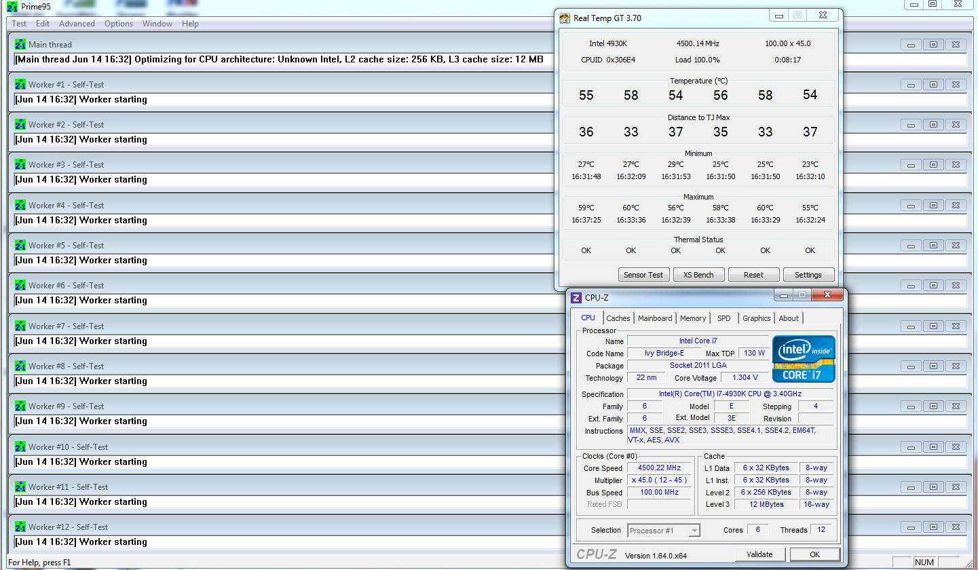Click the Reset button in Real Temp
Image resolution: width=978 pixels, height=570 pixels.
[753, 275]
